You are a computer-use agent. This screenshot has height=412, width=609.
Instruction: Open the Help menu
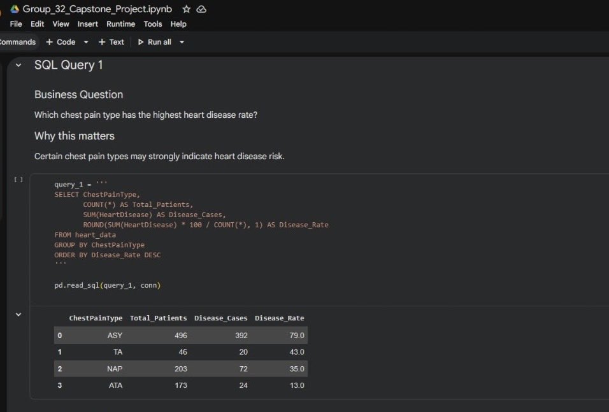coord(178,24)
